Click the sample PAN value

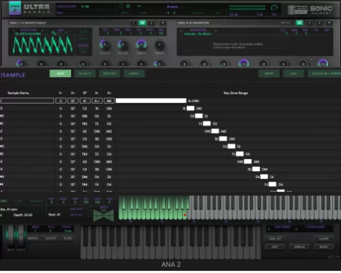point(109,202)
